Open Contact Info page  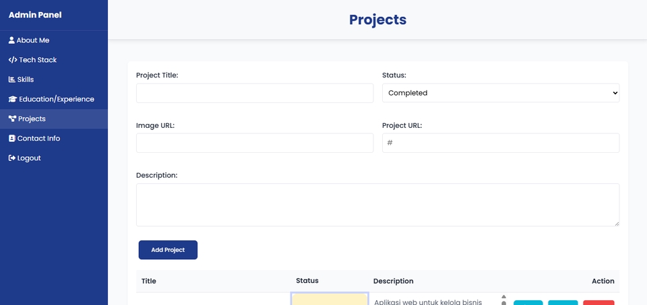pyautogui.click(x=54, y=139)
